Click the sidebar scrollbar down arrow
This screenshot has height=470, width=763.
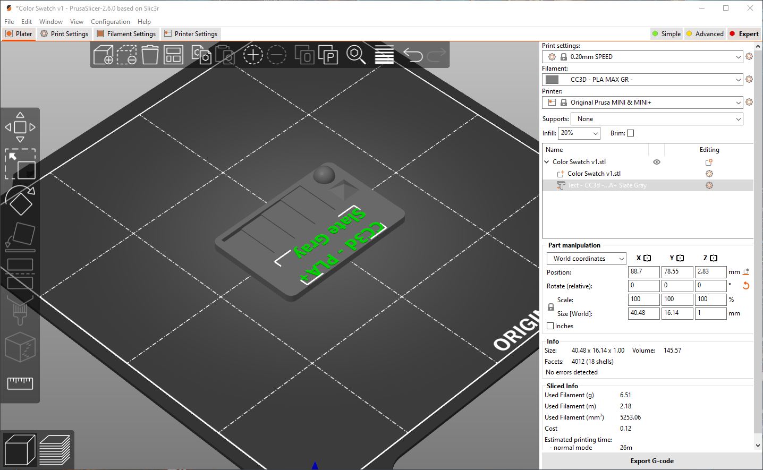pos(758,446)
